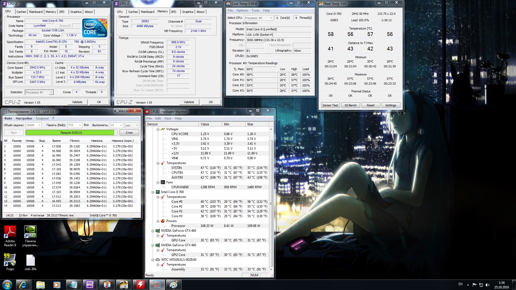Collapse WDC WD10EALS-00Z8A0 drive node

[153, 260]
